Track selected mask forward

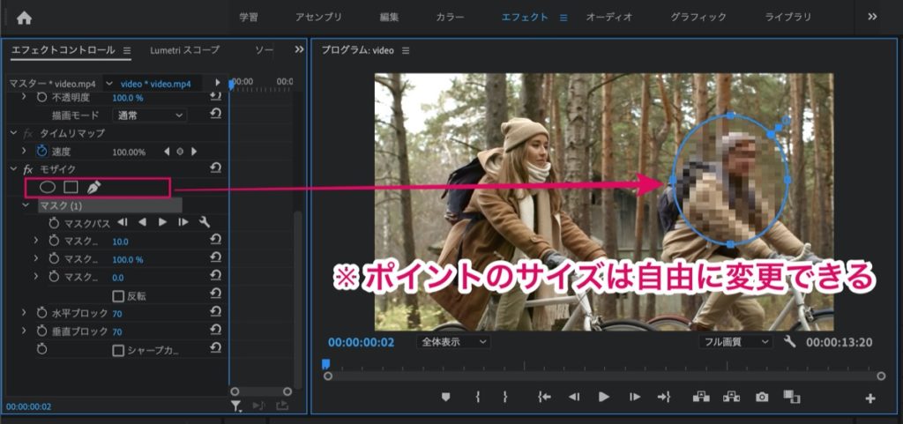(163, 222)
